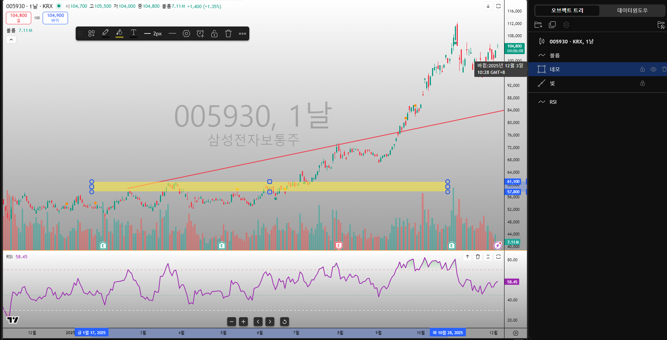Select the 빗 trend line row
This screenshot has height=340, width=667.
point(598,83)
